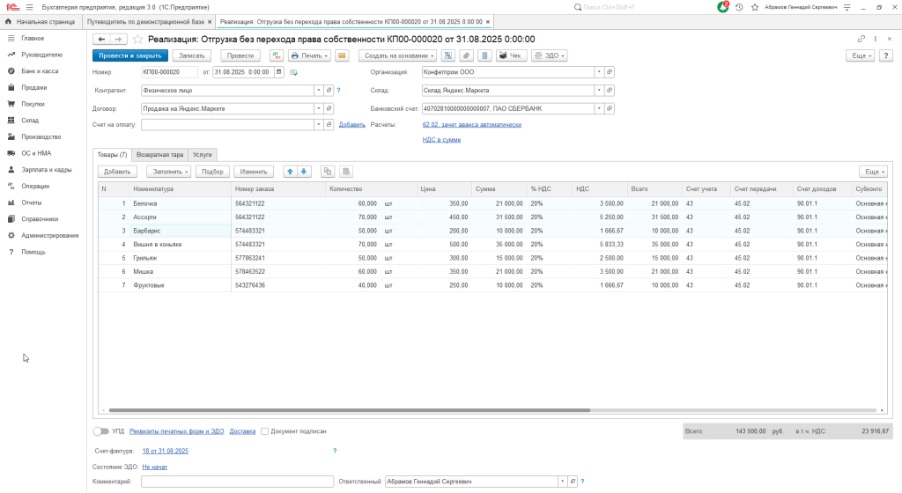Click the Провести и закрыть button

(x=129, y=55)
